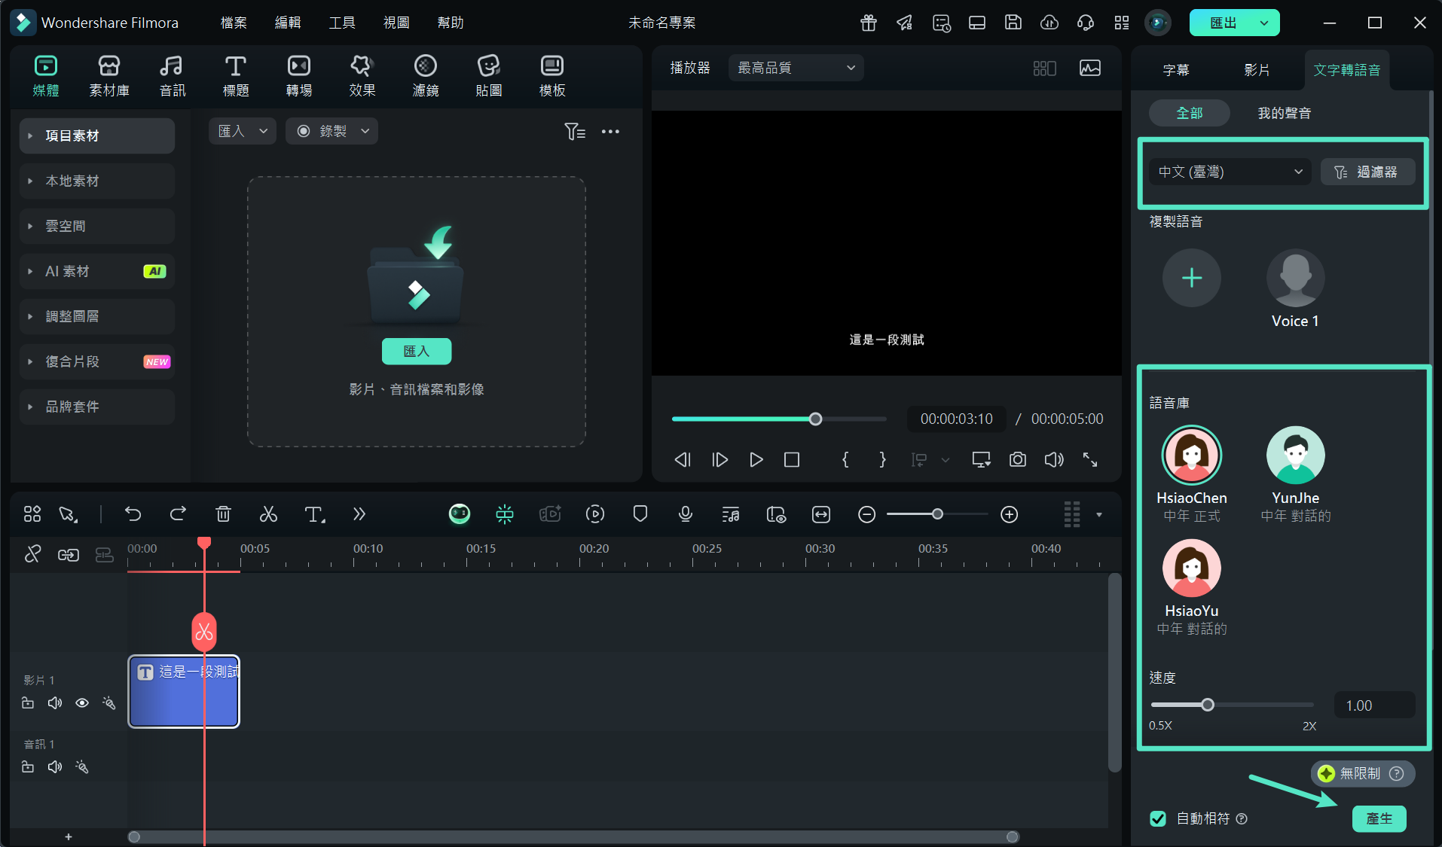Open the 中文 (臺灣) language dropdown
The height and width of the screenshot is (847, 1442).
pos(1230,172)
